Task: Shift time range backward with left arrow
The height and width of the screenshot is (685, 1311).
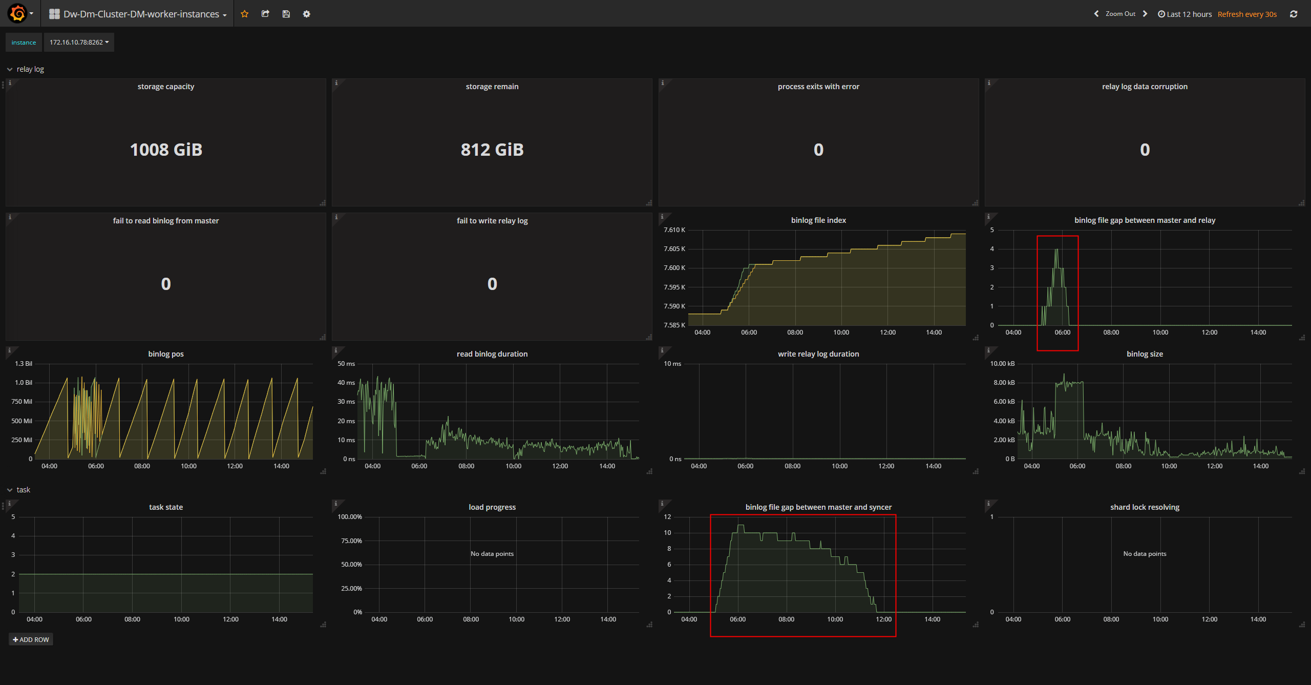Action: tap(1096, 14)
